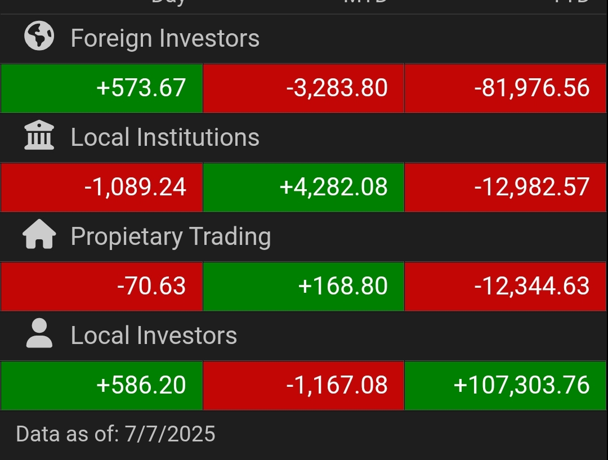Screen dimensions: 608x460
Task: Click the globe icon beside Foreign Investors
Action: (39, 35)
